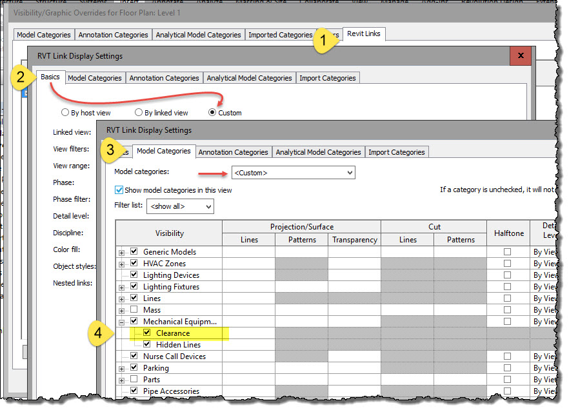Uncheck Mechanical Equipment visibility

click(134, 321)
